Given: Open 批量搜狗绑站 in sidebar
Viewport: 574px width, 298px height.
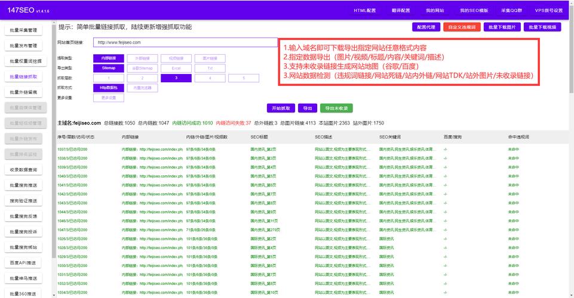Looking at the screenshot, I should click(x=23, y=247).
